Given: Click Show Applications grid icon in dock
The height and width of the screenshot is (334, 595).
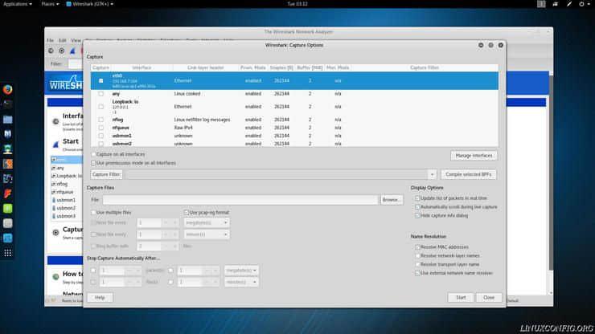Looking at the screenshot, I should [x=8, y=253].
